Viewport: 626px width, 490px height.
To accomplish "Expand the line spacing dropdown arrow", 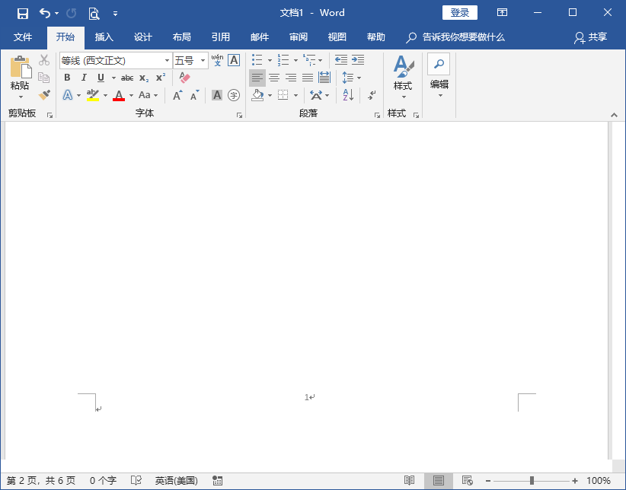I will click(359, 78).
